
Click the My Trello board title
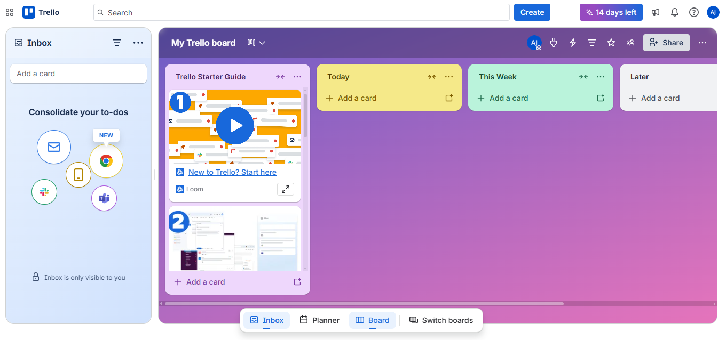203,43
